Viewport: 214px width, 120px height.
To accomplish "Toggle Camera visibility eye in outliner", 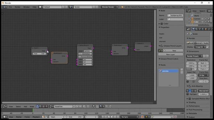I will pos(203,19).
